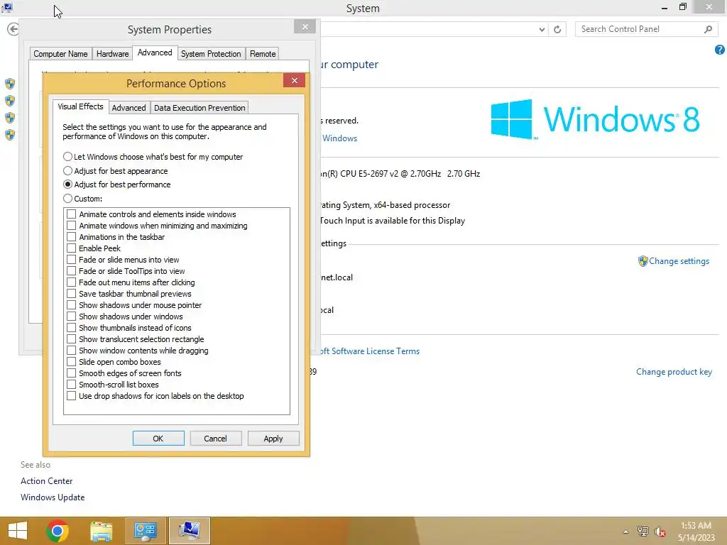Click OK in Performance Options

[x=158, y=439]
